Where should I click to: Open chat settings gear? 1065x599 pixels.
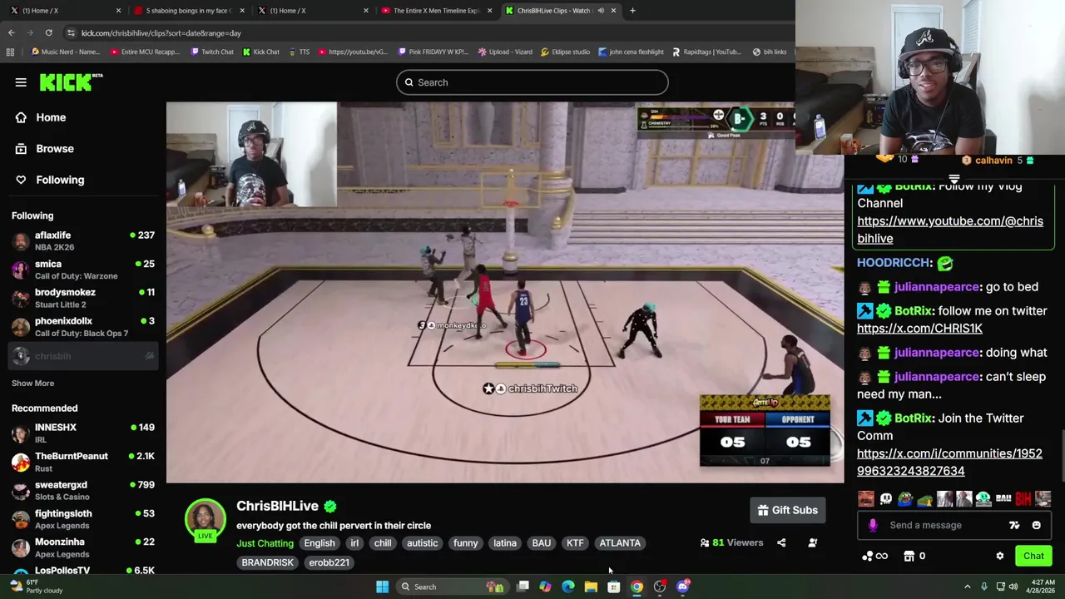click(1000, 556)
